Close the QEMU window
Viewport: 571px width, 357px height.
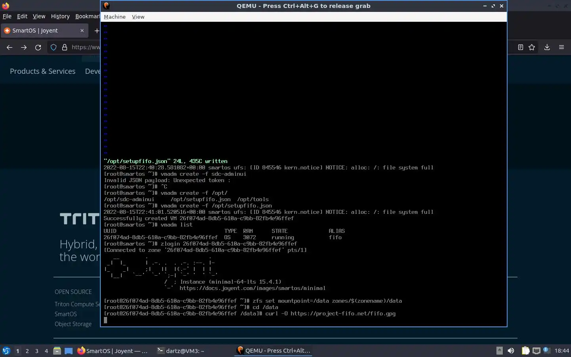(x=502, y=6)
